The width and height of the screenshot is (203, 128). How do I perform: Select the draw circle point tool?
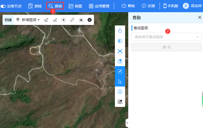tap(63, 20)
